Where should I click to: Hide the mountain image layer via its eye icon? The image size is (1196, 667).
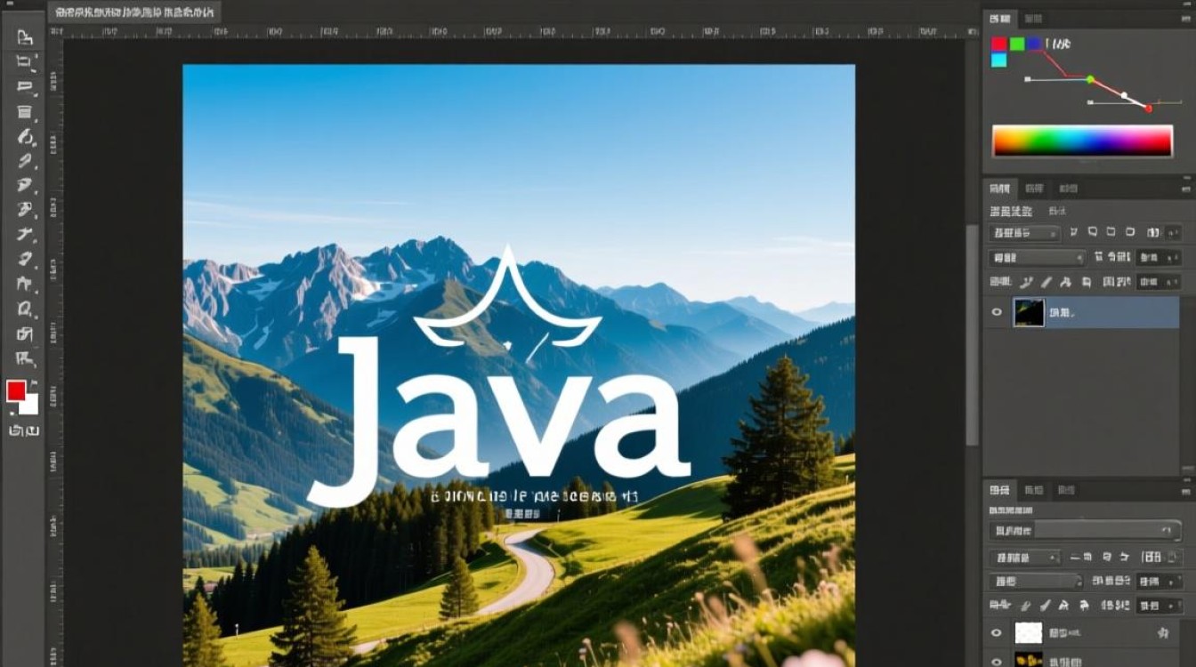pyautogui.click(x=996, y=311)
